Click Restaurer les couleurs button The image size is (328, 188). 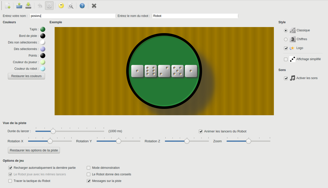tap(26, 76)
